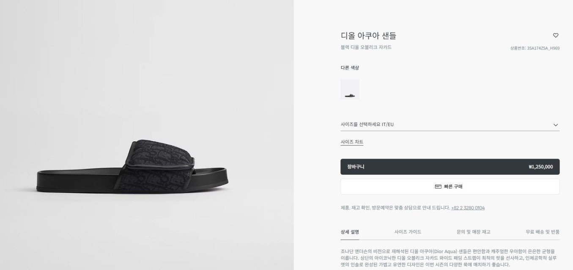Switch to the 상세 설명 tab
Viewport: 573px width, 270px height.
point(350,232)
